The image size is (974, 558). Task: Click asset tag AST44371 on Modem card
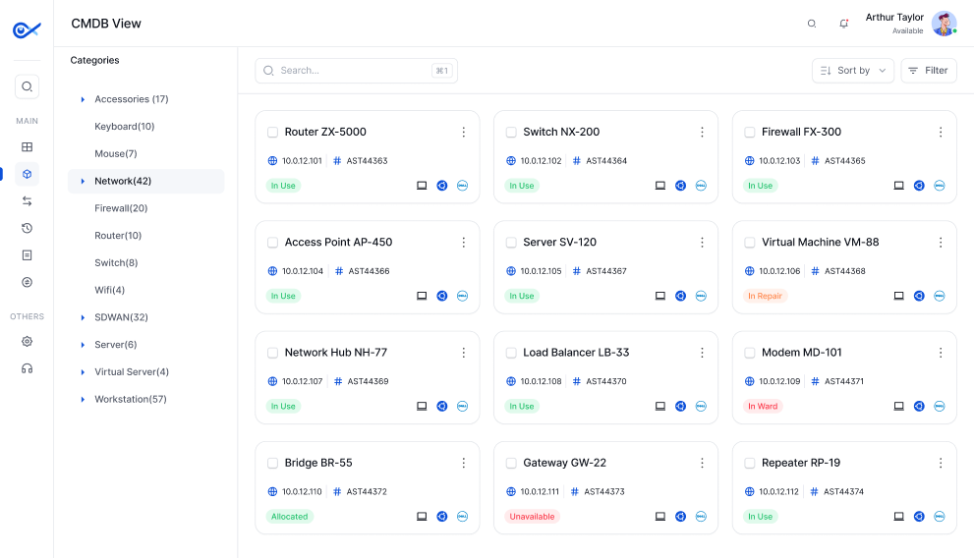pyautogui.click(x=843, y=382)
